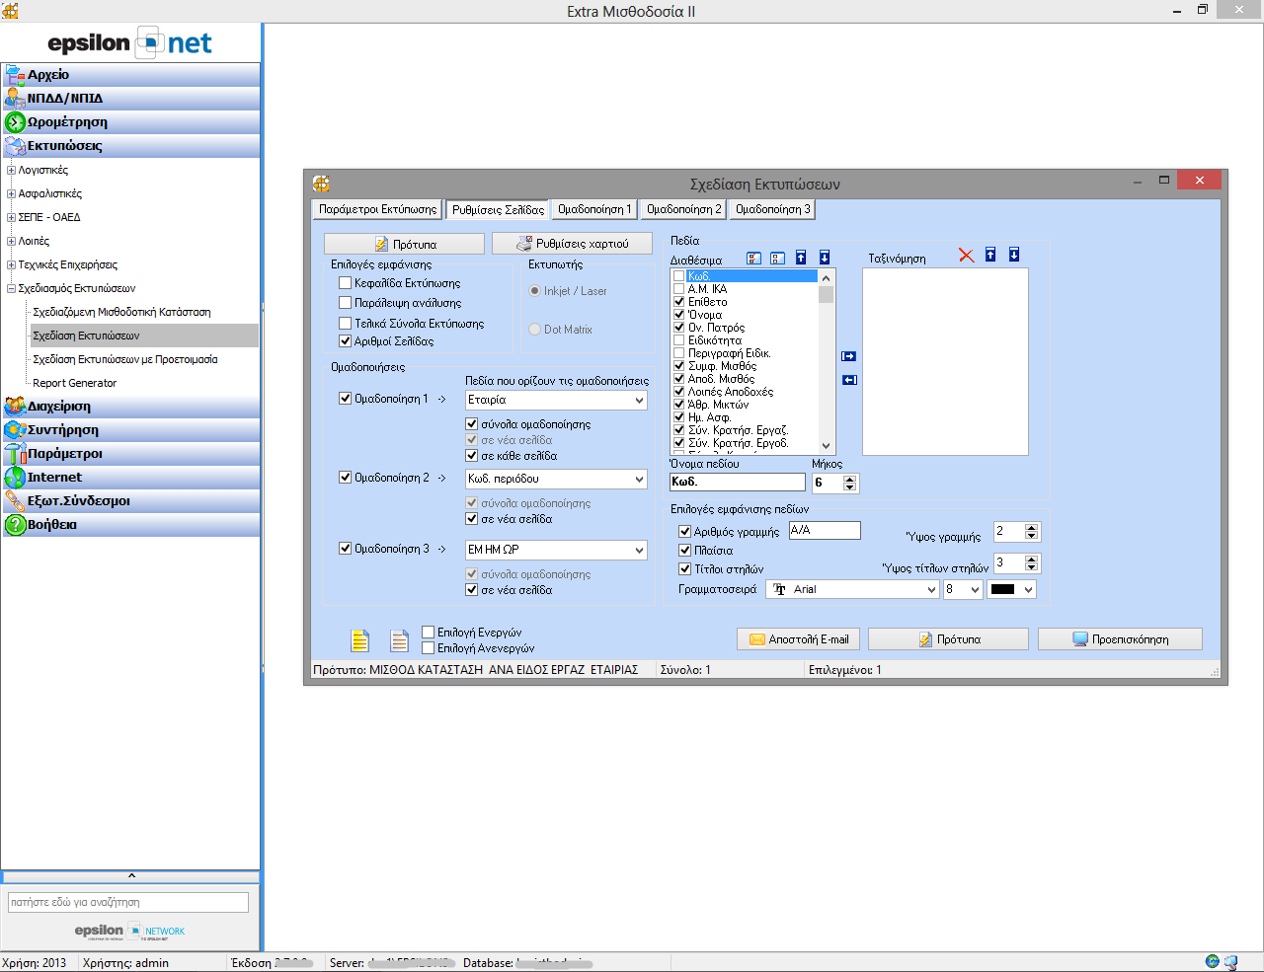This screenshot has width=1264, height=972.
Task: Click the Αποστολή E-mail button
Action: (x=799, y=639)
